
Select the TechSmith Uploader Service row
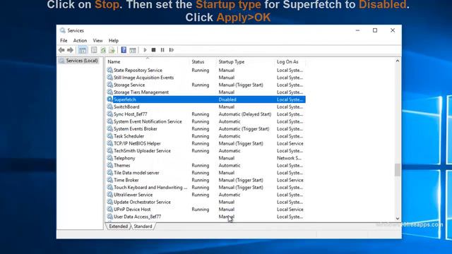point(206,150)
